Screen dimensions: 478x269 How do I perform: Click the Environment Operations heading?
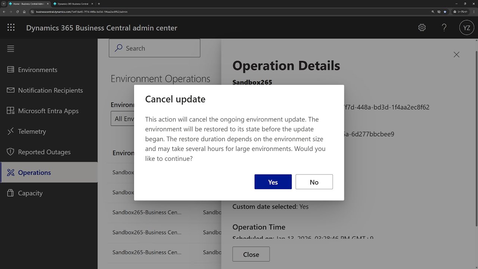coord(160,78)
